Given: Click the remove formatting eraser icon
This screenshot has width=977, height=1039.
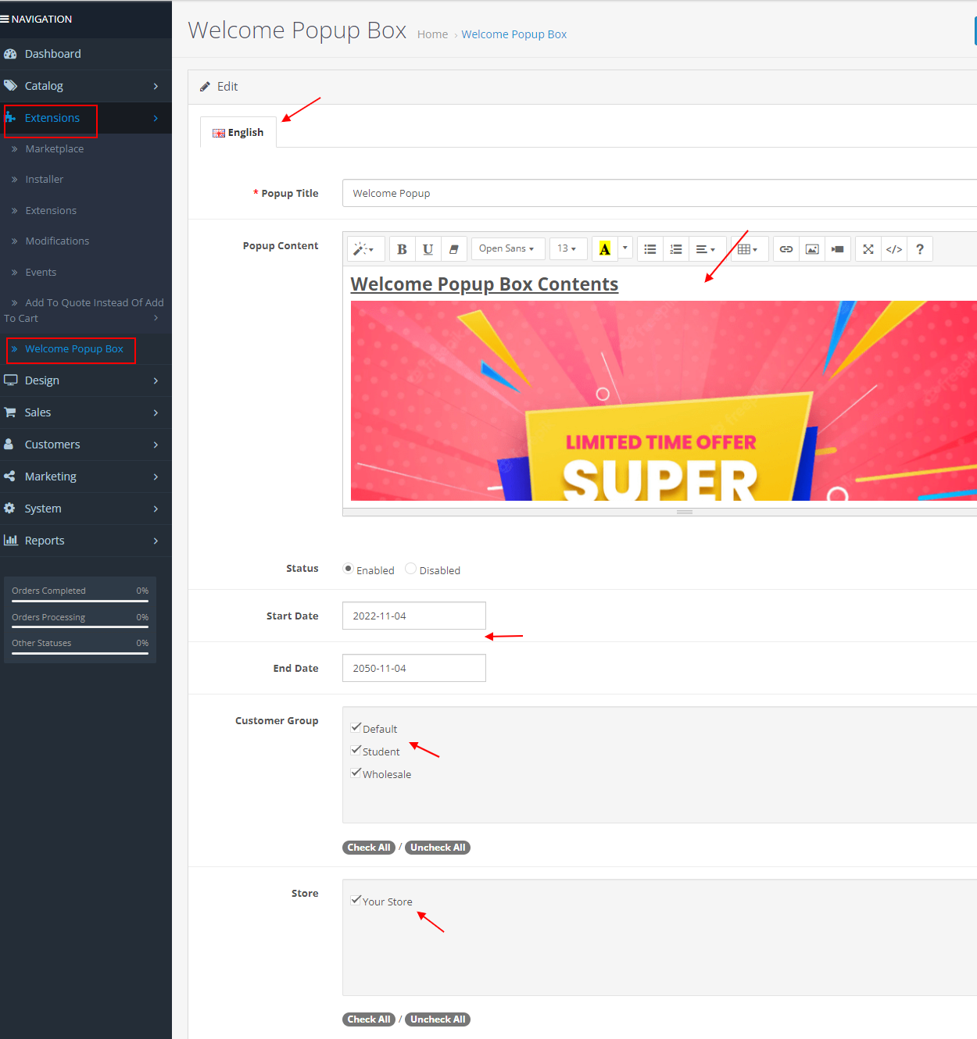Looking at the screenshot, I should pos(453,248).
